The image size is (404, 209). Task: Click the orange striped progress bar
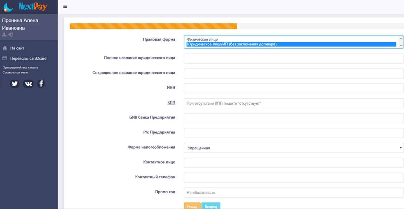coord(153,26)
